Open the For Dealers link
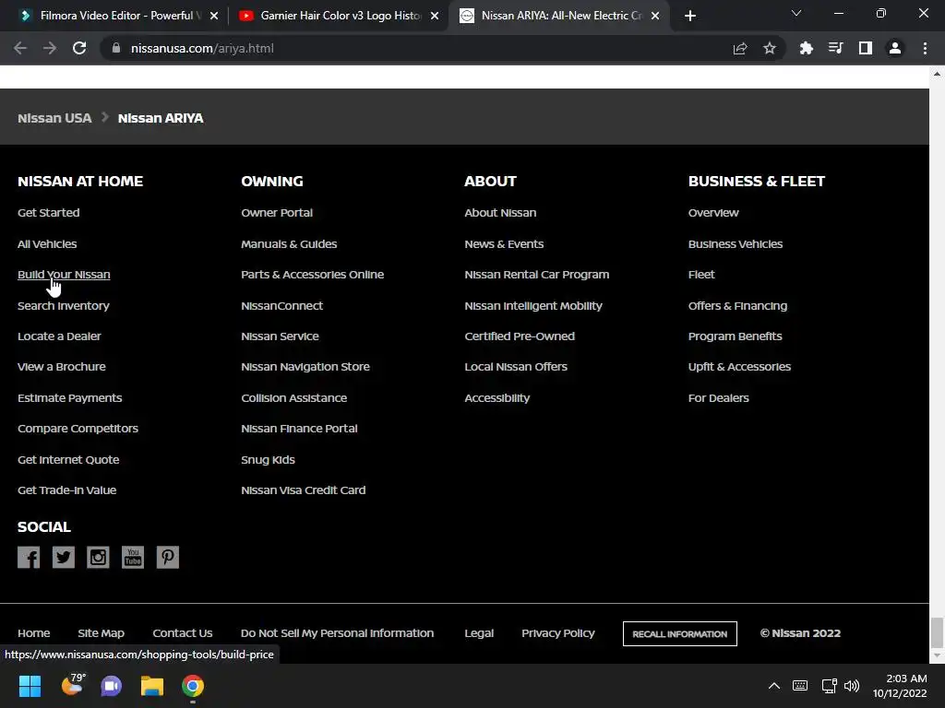 click(x=718, y=398)
